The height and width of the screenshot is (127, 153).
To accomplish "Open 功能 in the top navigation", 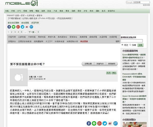I will click(x=7, y=11).
